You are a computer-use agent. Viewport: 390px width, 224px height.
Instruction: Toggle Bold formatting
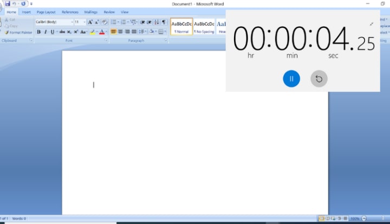pos(39,32)
